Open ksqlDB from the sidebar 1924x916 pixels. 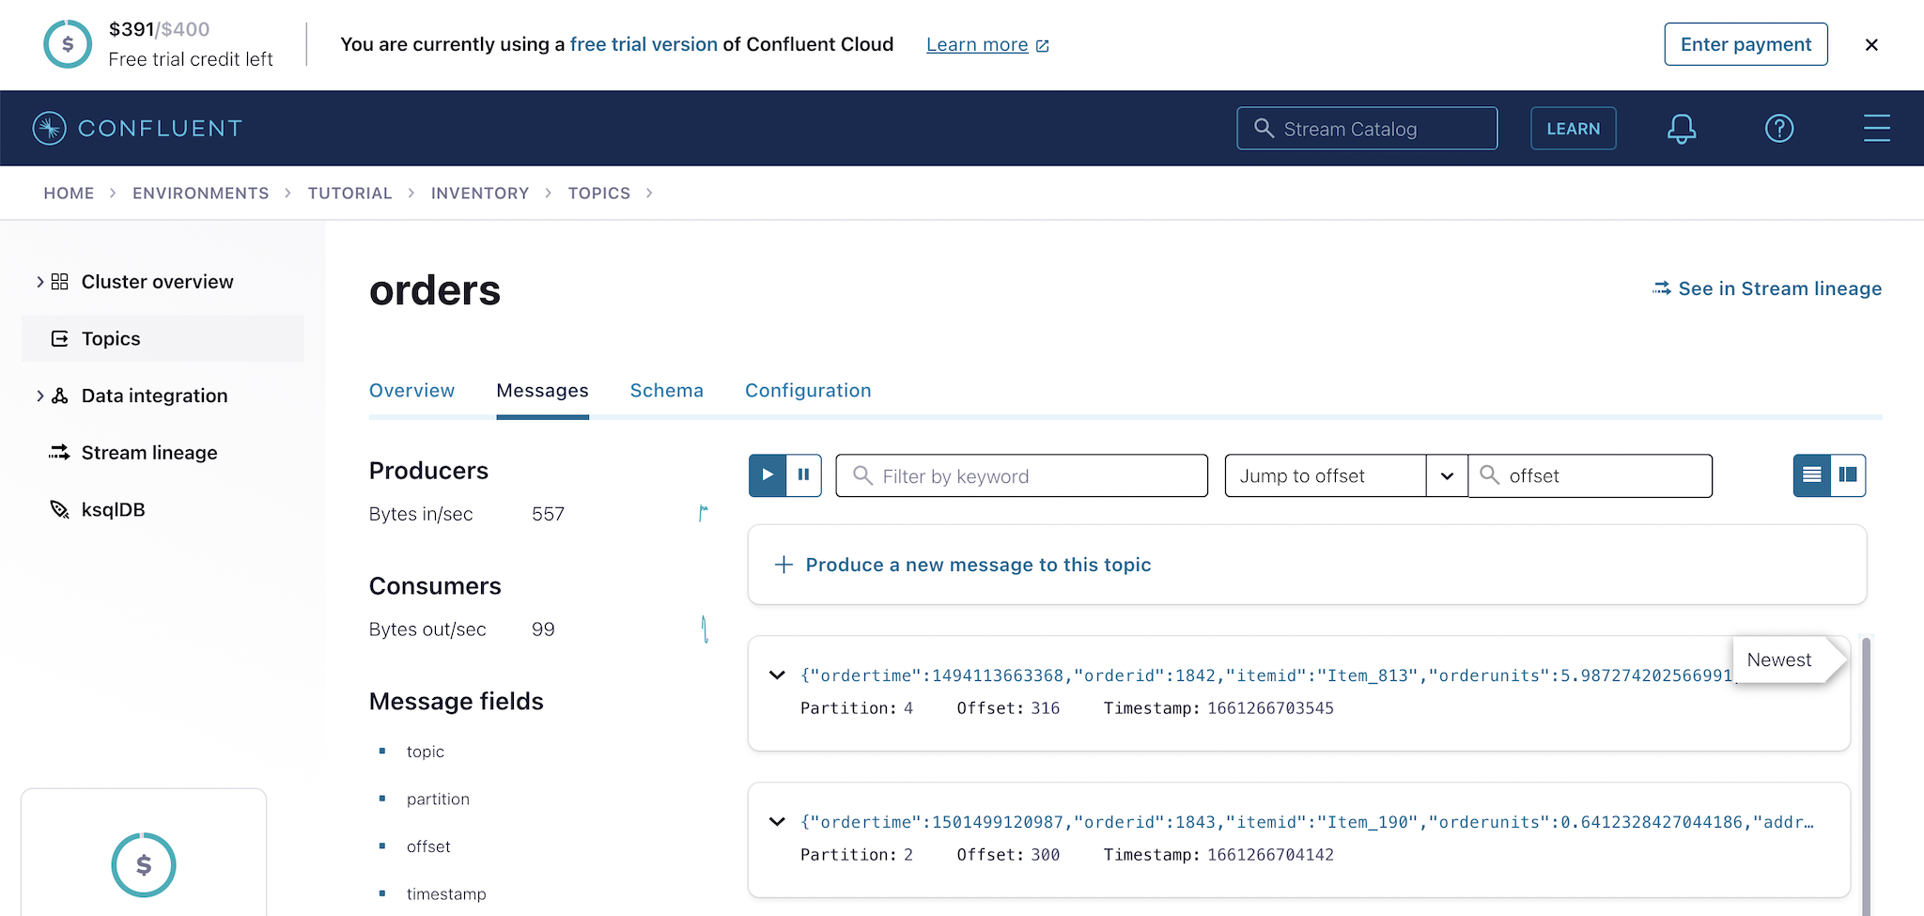(113, 508)
